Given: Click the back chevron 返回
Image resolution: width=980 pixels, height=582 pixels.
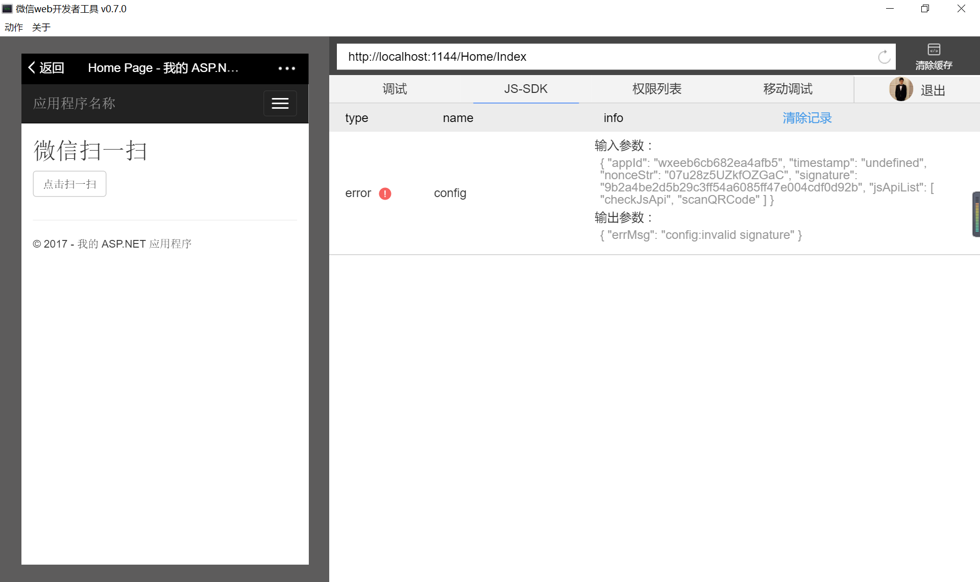Looking at the screenshot, I should click(x=46, y=68).
